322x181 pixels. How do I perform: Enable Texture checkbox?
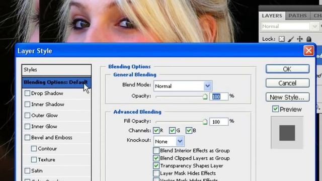pyautogui.click(x=34, y=160)
